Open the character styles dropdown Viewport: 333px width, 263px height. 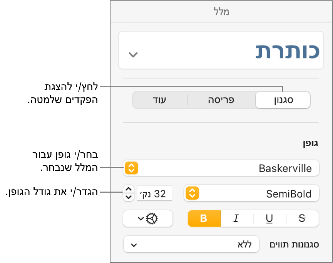click(191, 245)
